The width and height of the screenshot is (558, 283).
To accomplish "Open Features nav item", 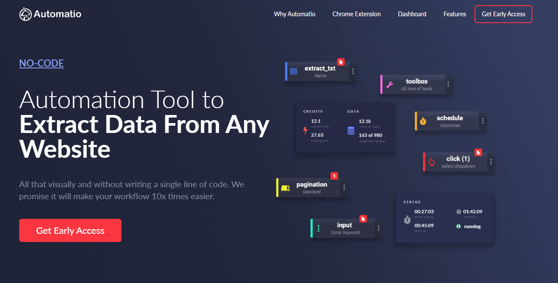I will coord(455,14).
